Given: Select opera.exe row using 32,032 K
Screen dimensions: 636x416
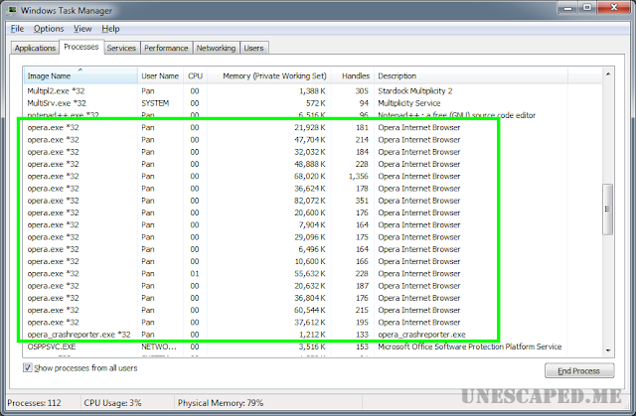Looking at the screenshot, I should pos(312,152).
